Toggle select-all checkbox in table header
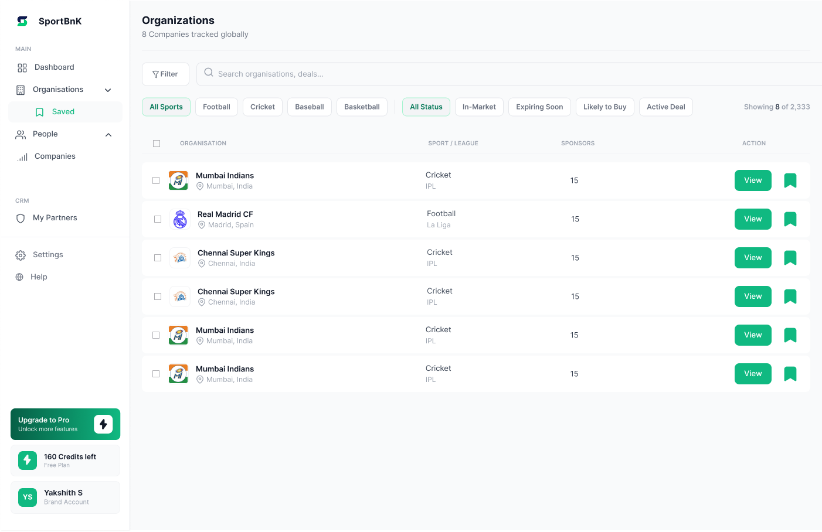Screen dimensions: 822x532 pos(157,144)
